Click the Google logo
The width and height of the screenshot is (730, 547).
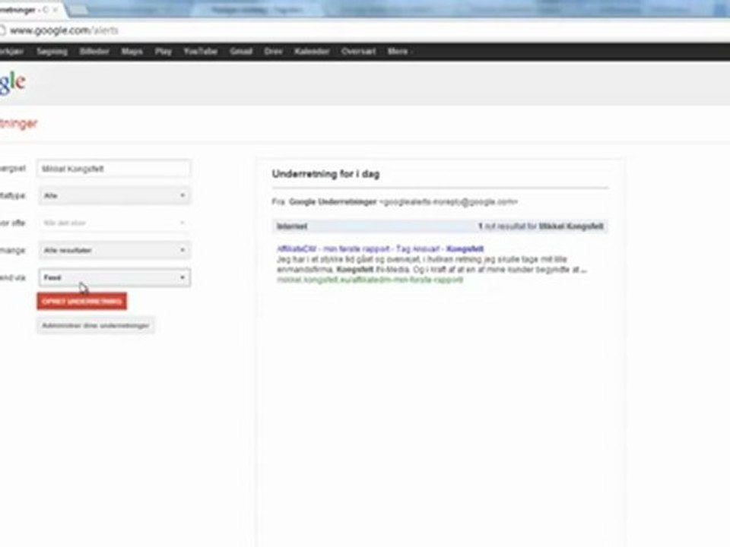point(13,83)
